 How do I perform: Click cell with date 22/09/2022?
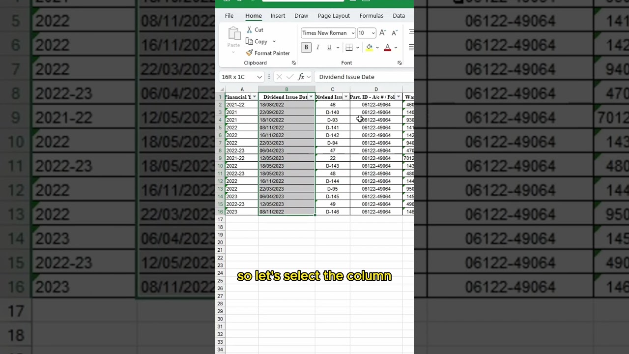[286, 112]
